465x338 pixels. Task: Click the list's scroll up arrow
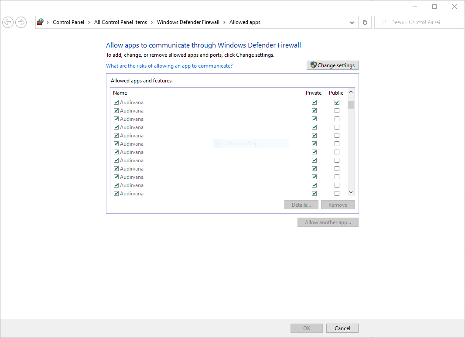pyautogui.click(x=351, y=92)
